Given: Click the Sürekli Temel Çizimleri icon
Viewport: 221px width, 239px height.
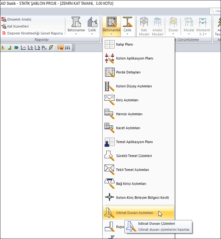Looking at the screenshot, I should (110, 156).
